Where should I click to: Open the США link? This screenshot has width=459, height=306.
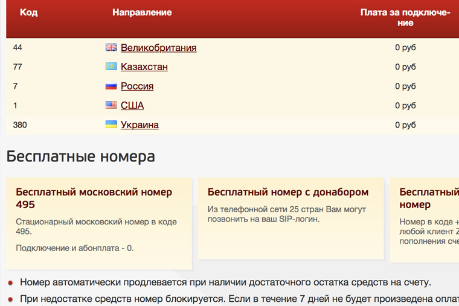point(132,105)
